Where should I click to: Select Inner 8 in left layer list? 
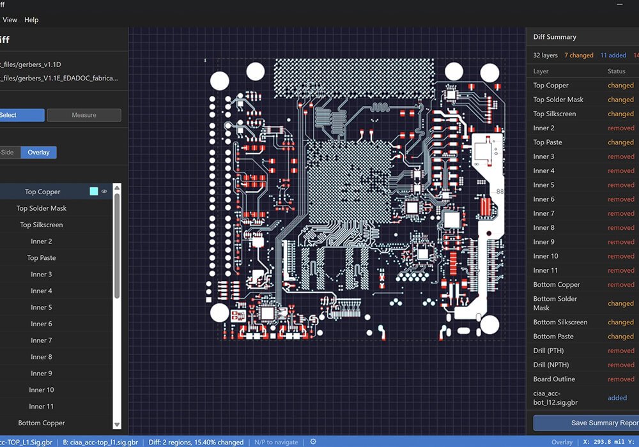coord(56,356)
